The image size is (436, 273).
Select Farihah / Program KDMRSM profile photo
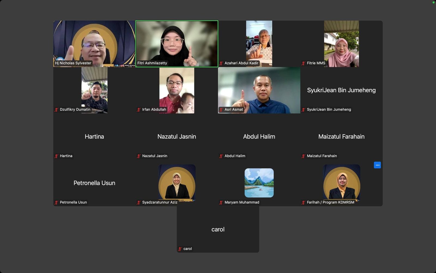(341, 182)
